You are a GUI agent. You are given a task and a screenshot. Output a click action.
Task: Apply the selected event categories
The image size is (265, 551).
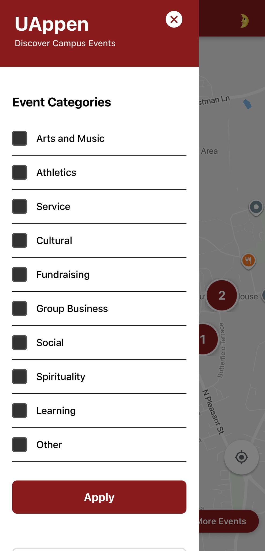pyautogui.click(x=99, y=497)
